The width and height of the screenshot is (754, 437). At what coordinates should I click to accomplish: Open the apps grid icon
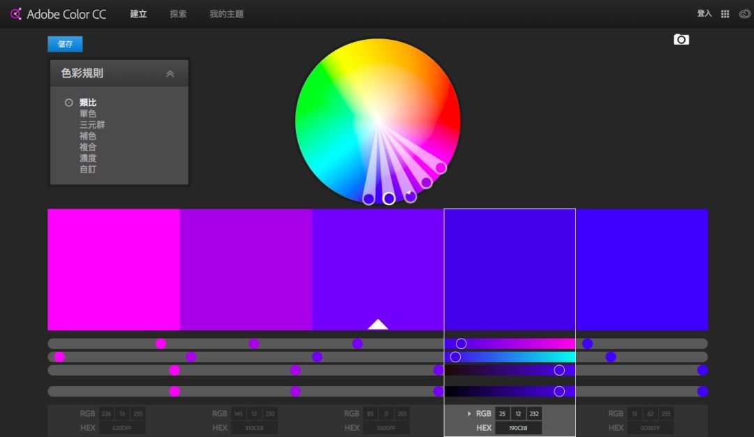point(725,14)
